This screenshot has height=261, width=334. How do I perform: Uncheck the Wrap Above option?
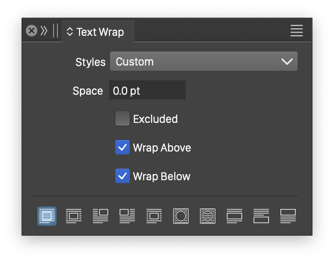point(122,148)
